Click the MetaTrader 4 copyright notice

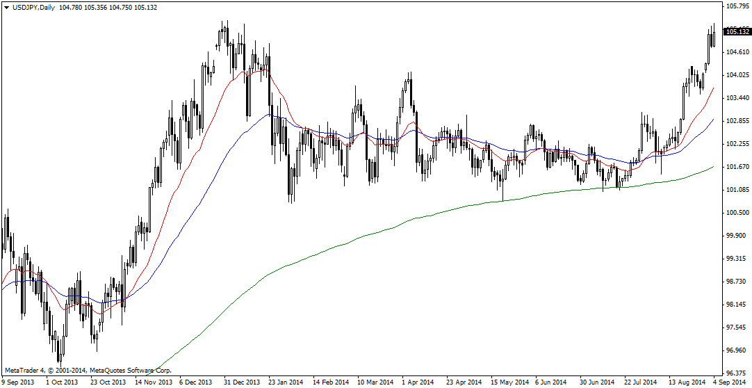point(88,371)
